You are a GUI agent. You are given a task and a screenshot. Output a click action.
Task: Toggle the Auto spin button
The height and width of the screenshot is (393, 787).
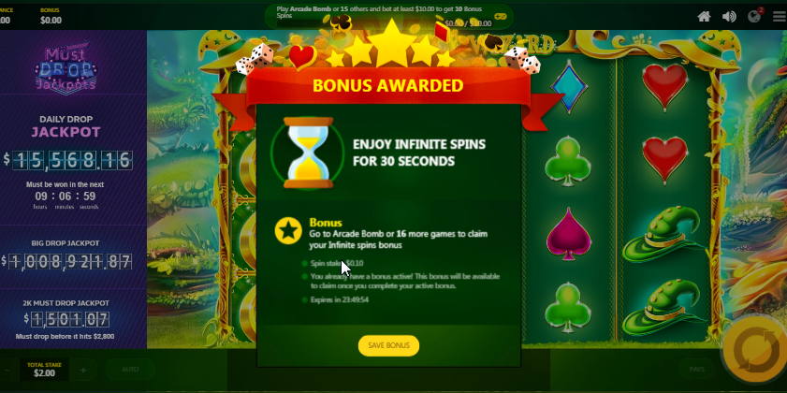[130, 370]
